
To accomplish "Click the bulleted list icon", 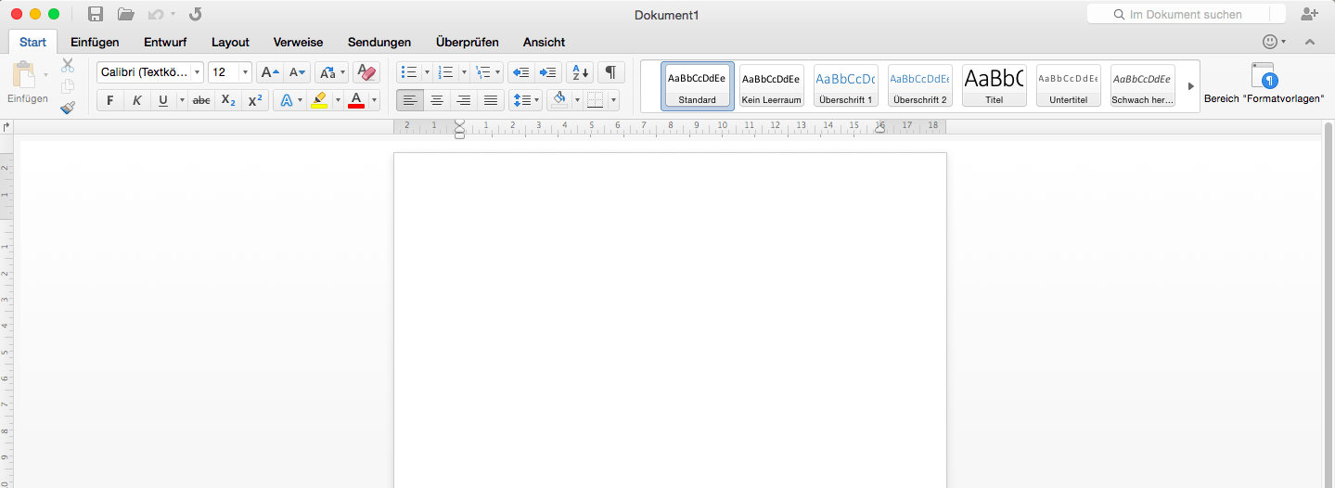I will point(408,72).
